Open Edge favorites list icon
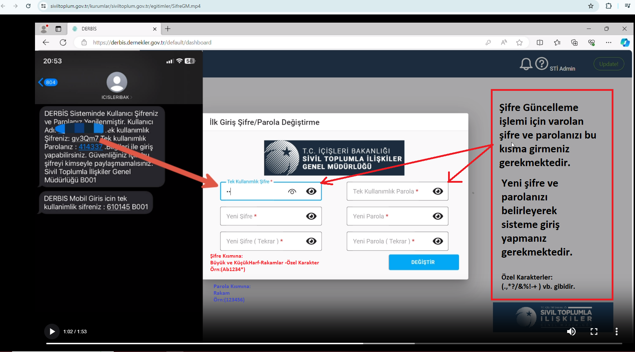Viewport: 635px width, 352px height. tap(557, 42)
